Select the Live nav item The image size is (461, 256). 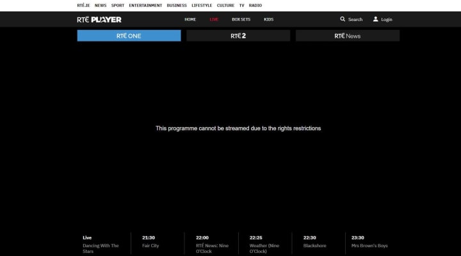pyautogui.click(x=214, y=19)
